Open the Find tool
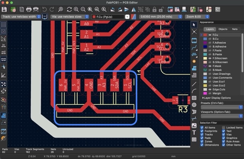The width and height of the screenshot is (244, 159). tap(61, 10)
